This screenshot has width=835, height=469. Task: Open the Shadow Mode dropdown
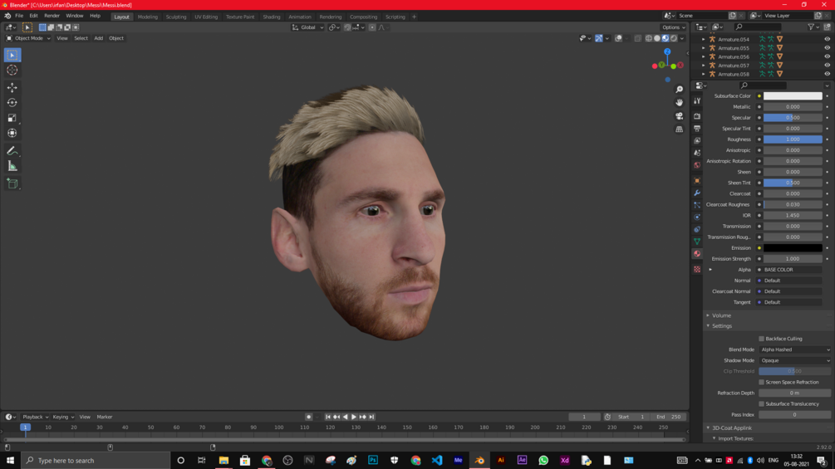click(x=795, y=360)
